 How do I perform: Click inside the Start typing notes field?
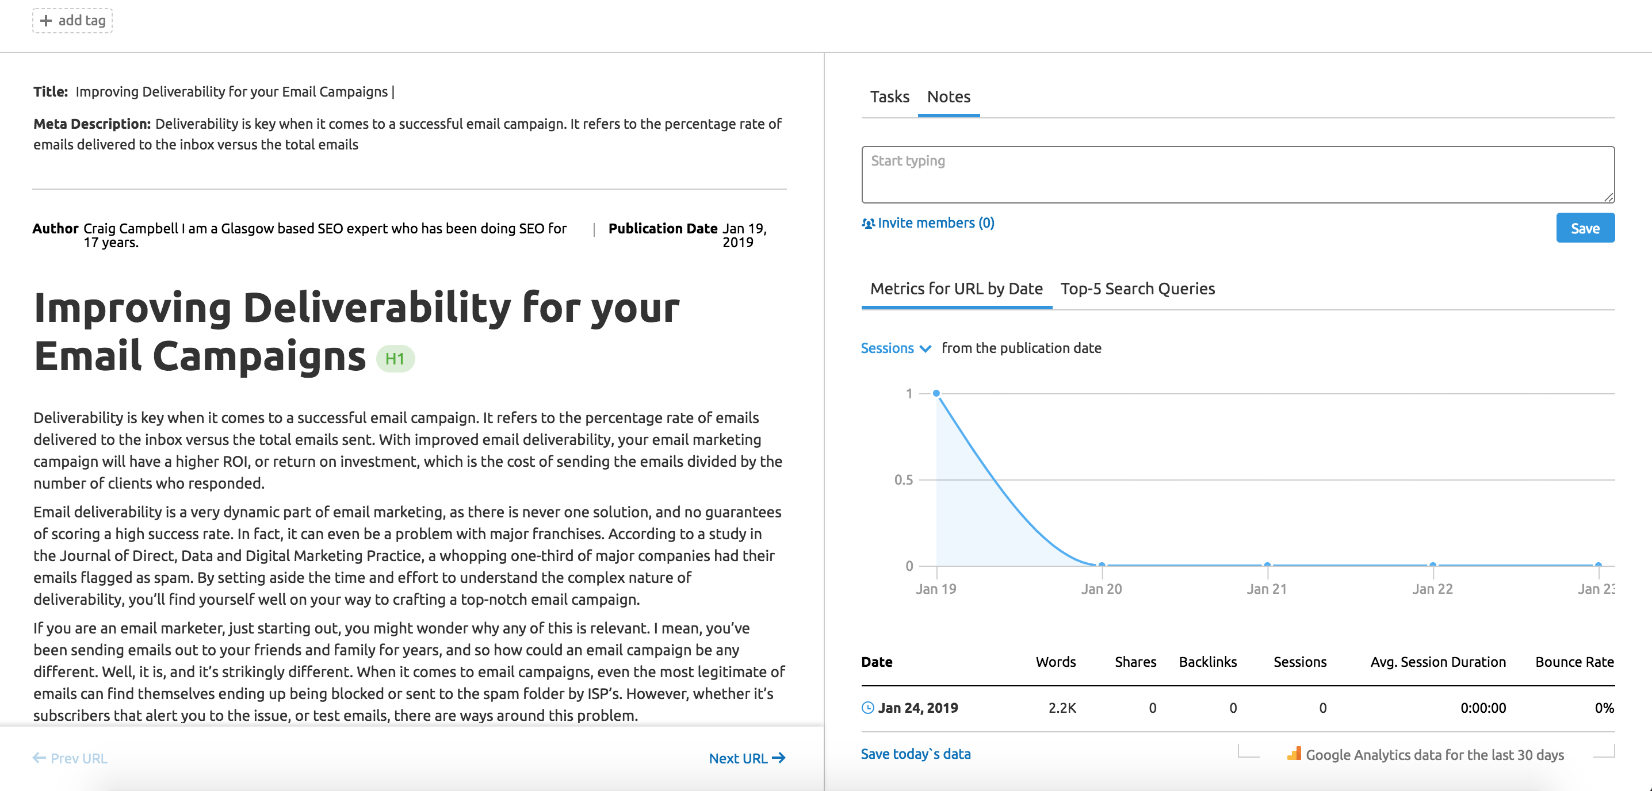pos(1237,174)
